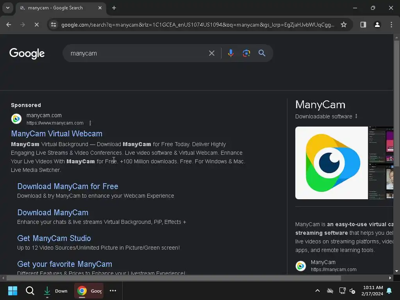
Task: Switch to Google Chrome in taskbar
Action: coord(89,291)
